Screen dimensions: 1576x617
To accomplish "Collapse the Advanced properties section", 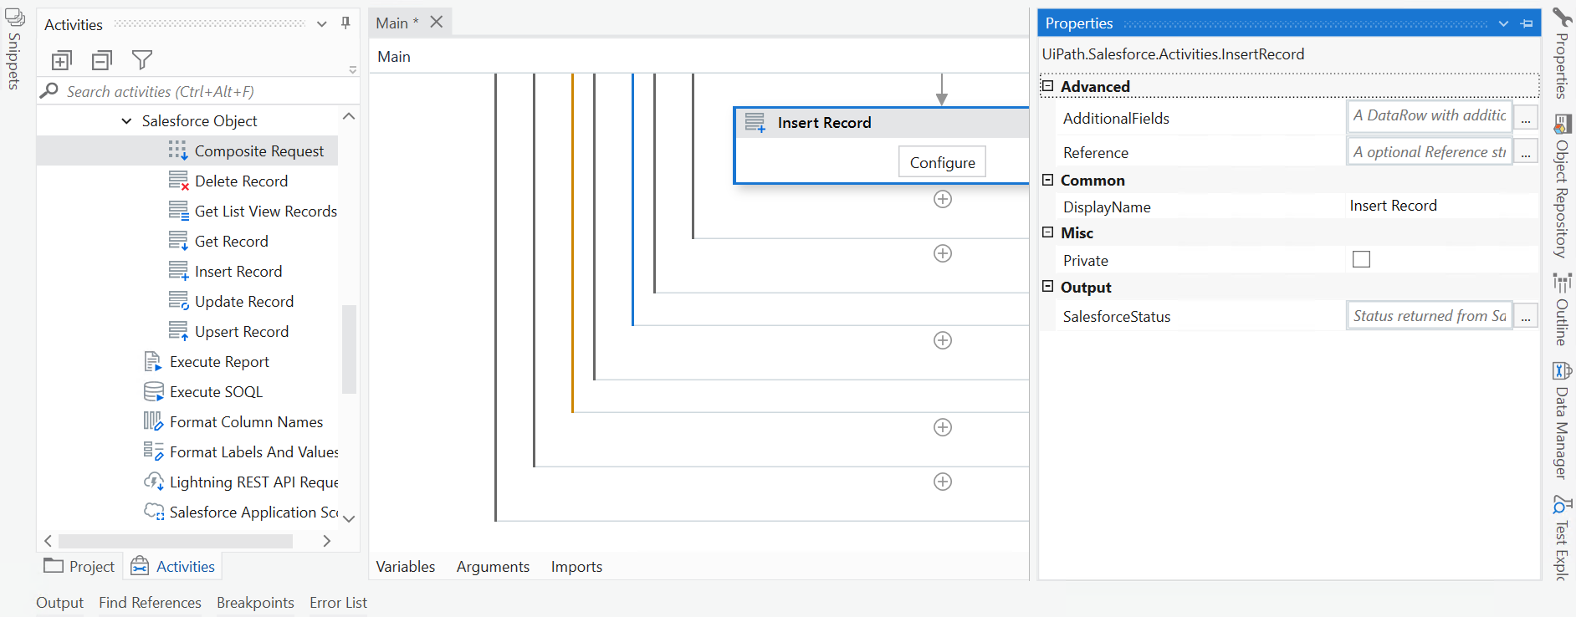I will pos(1047,86).
